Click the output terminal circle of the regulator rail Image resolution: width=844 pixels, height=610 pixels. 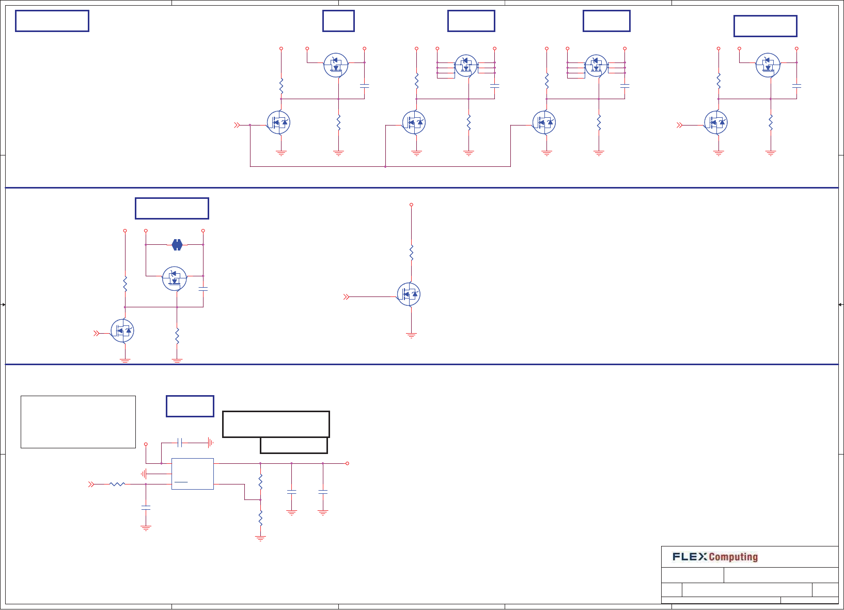pyautogui.click(x=347, y=463)
